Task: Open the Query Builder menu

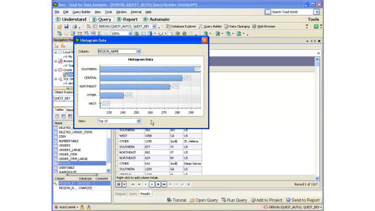Action: 81,12
